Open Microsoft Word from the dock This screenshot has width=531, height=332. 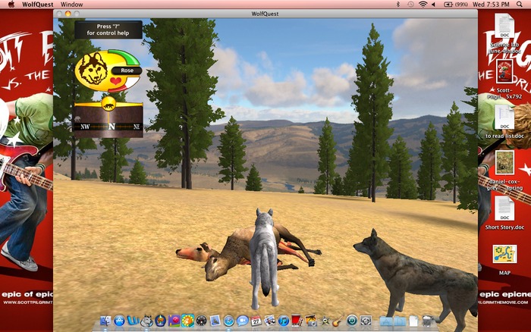coord(133,321)
